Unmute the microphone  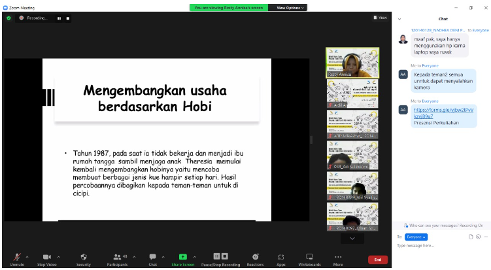(17, 258)
